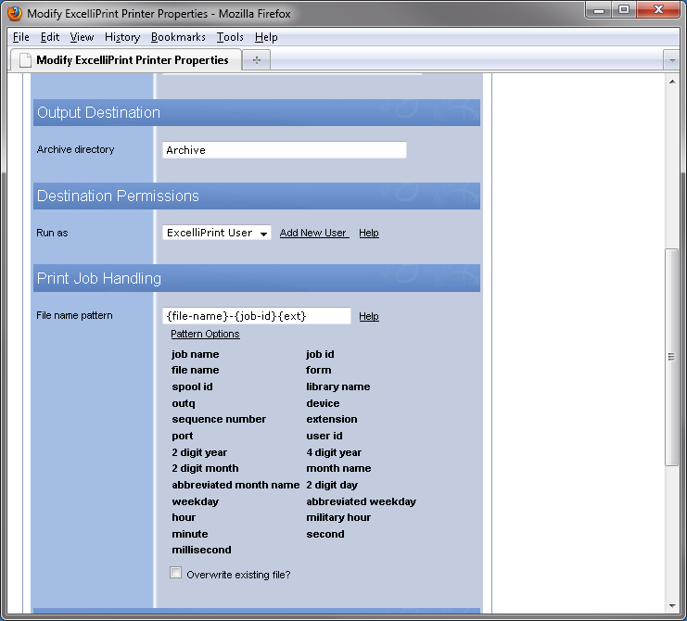
Task: Click the scrollbar down arrow
Action: (x=671, y=606)
